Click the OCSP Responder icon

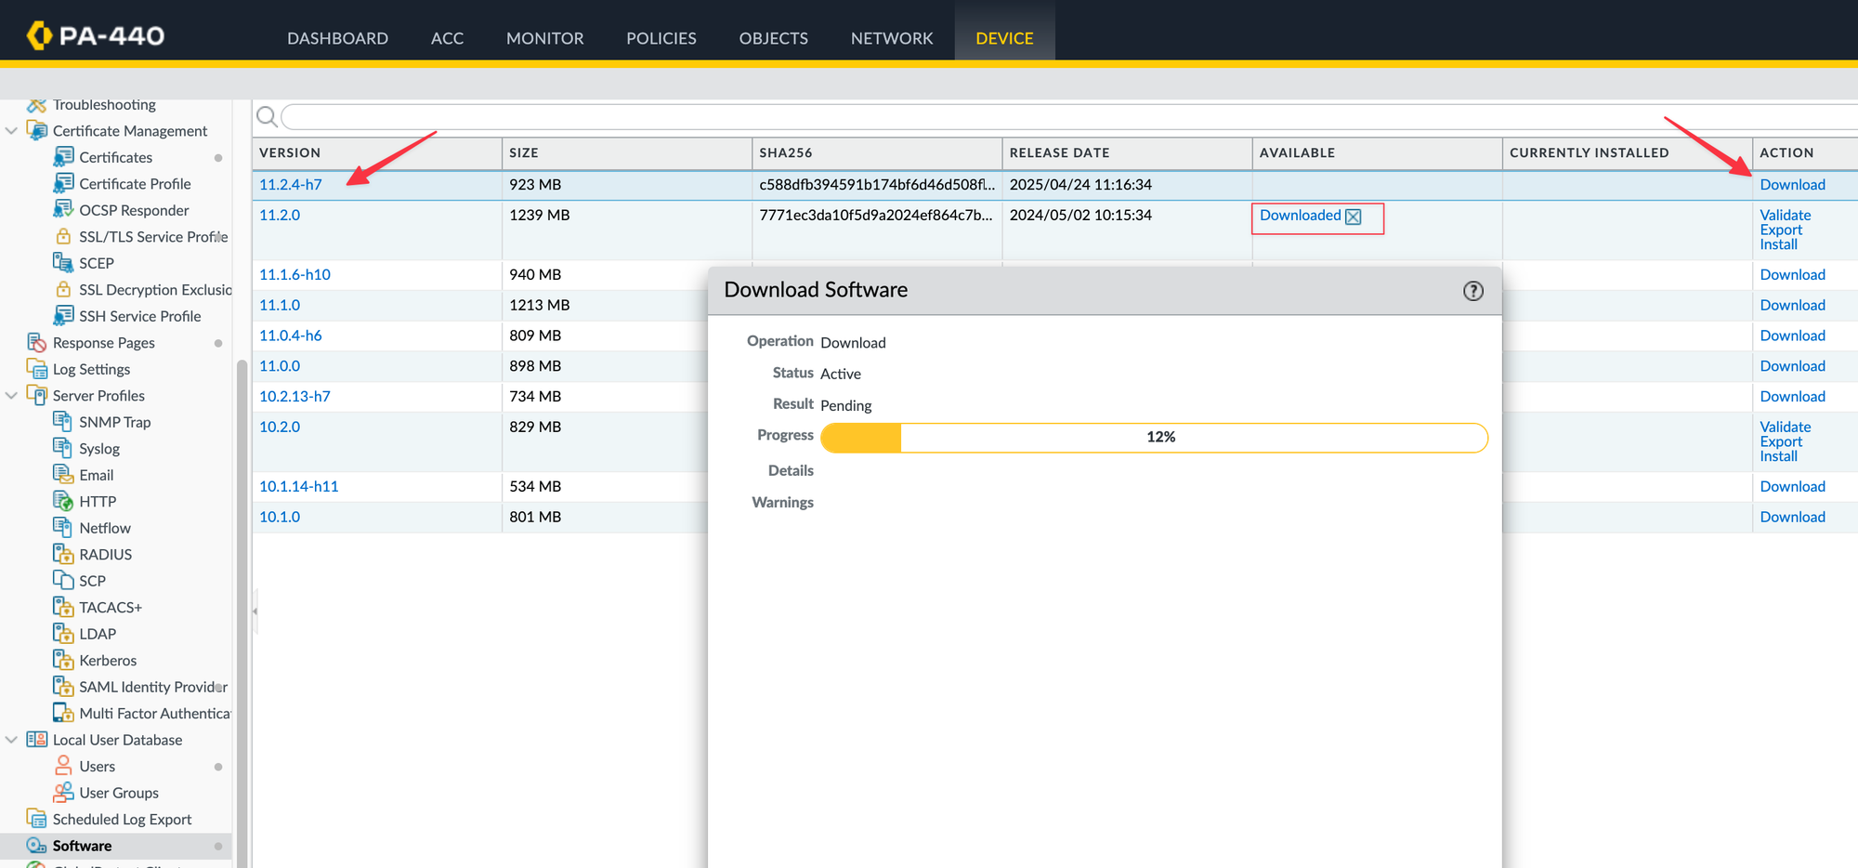pos(63,210)
